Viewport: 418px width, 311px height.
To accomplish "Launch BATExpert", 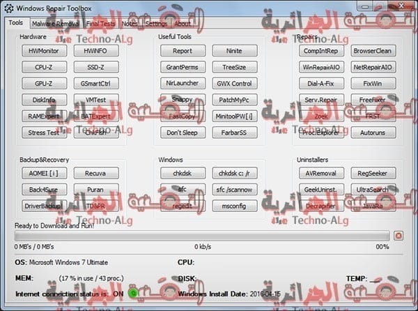I will click(96, 116).
